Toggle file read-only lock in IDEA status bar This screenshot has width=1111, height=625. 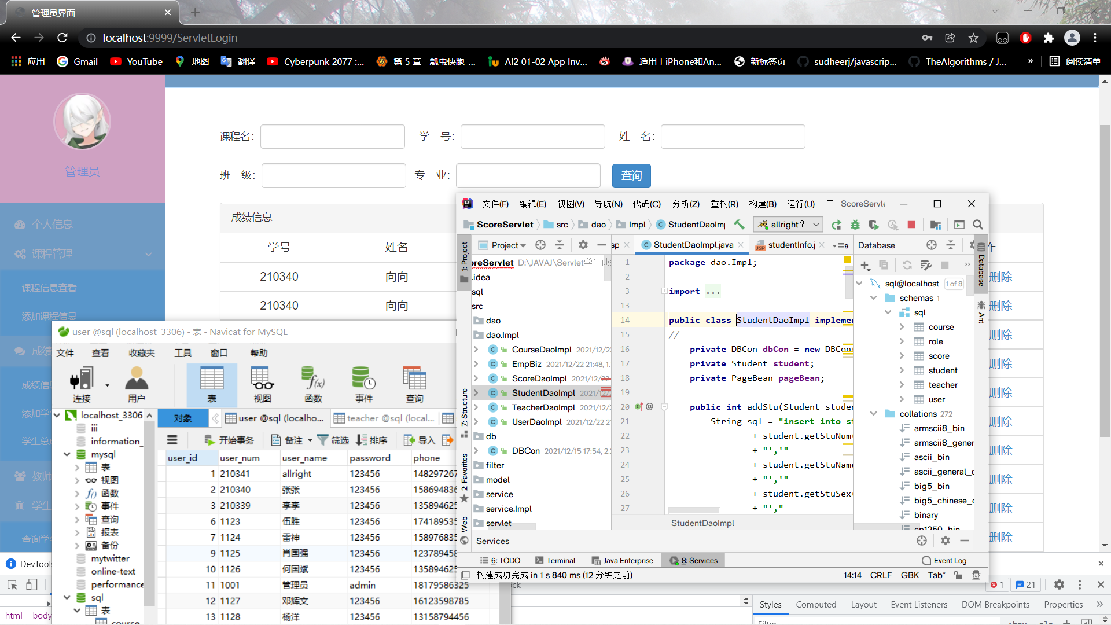point(958,575)
